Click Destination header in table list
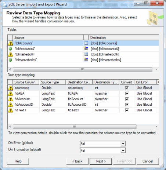166x170 pixels. [x=124, y=37]
